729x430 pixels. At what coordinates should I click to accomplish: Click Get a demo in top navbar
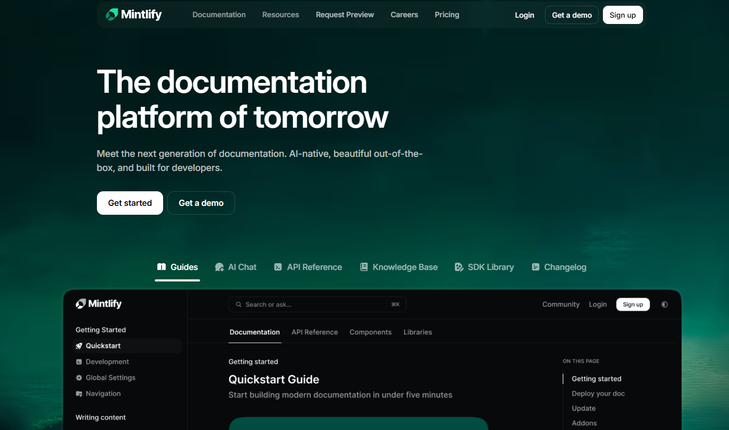pyautogui.click(x=572, y=15)
